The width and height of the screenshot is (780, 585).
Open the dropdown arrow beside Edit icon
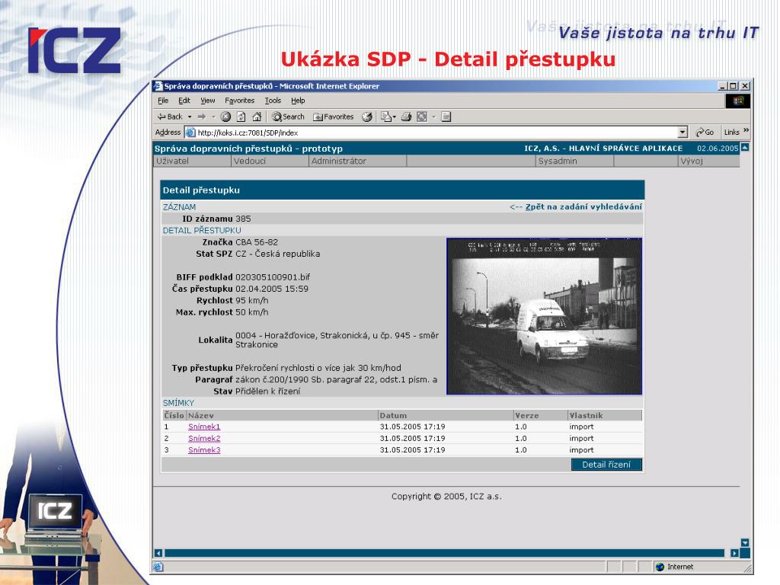click(433, 117)
